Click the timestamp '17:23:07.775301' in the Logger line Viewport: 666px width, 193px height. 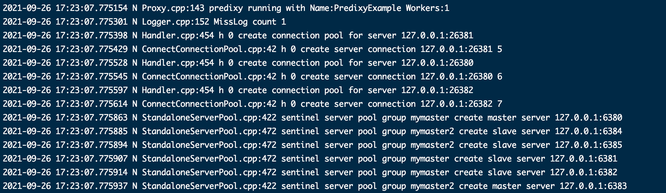pyautogui.click(x=92, y=22)
